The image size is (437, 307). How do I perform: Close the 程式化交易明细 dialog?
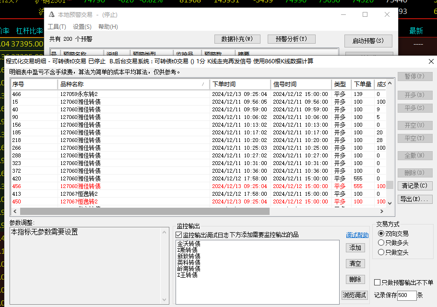point(431,61)
